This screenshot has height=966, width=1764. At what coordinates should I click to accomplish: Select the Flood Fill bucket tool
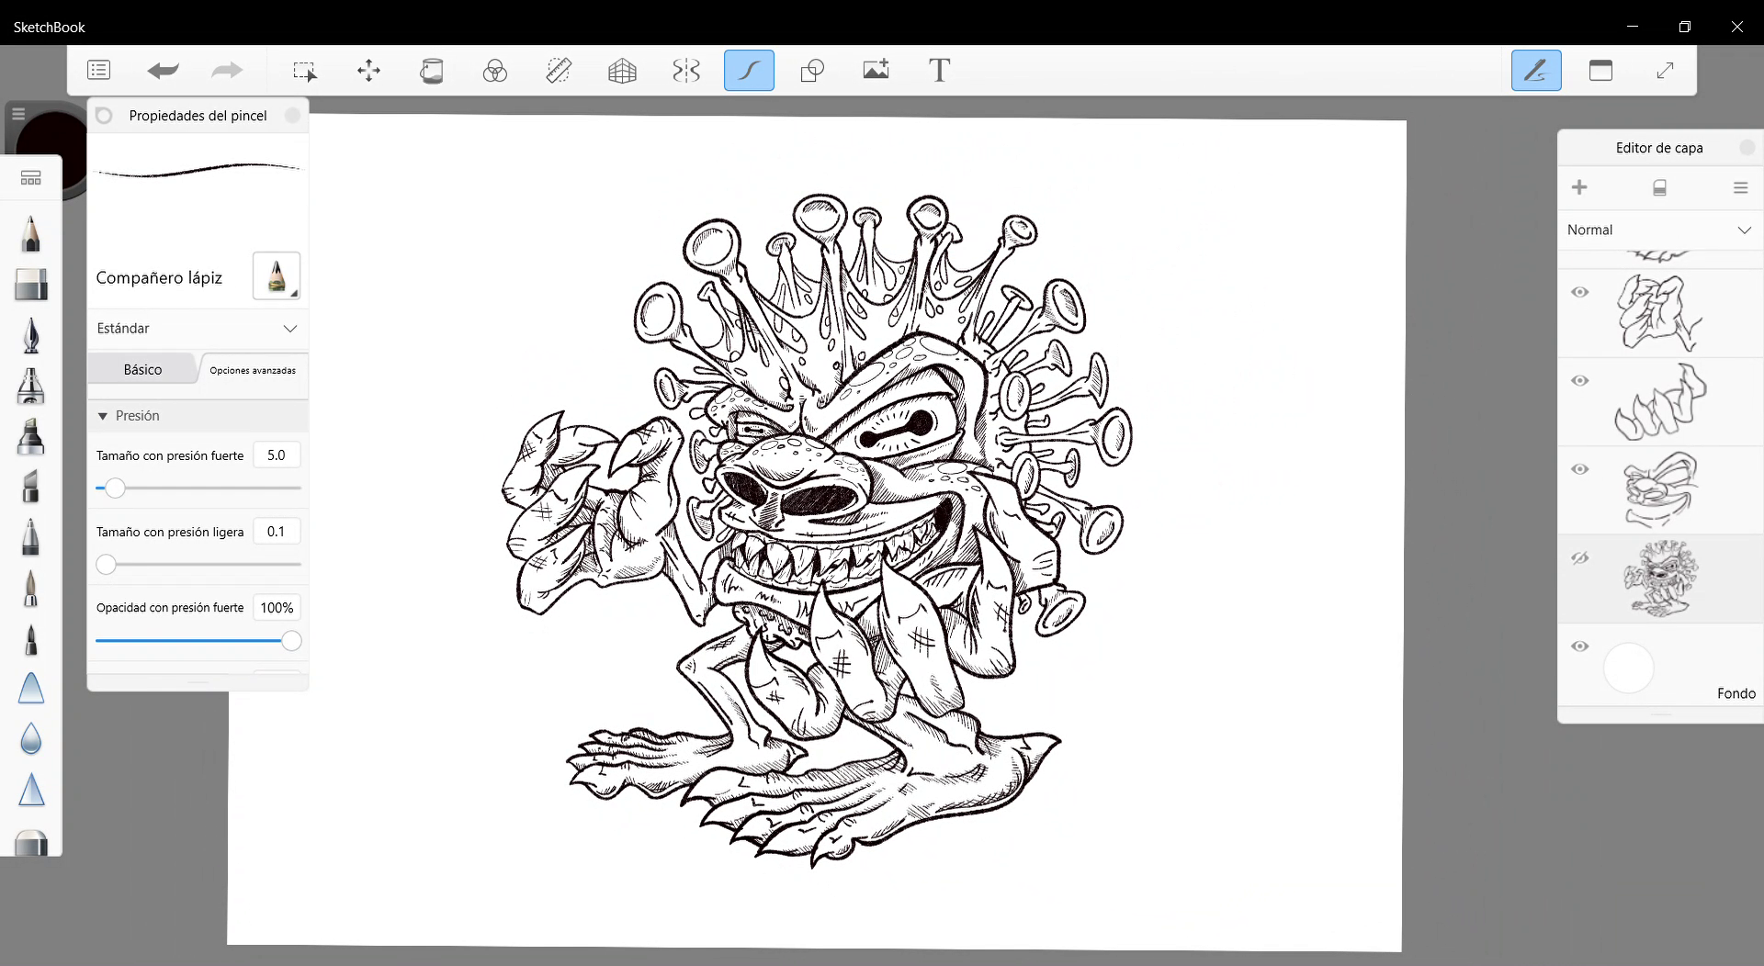tap(431, 71)
